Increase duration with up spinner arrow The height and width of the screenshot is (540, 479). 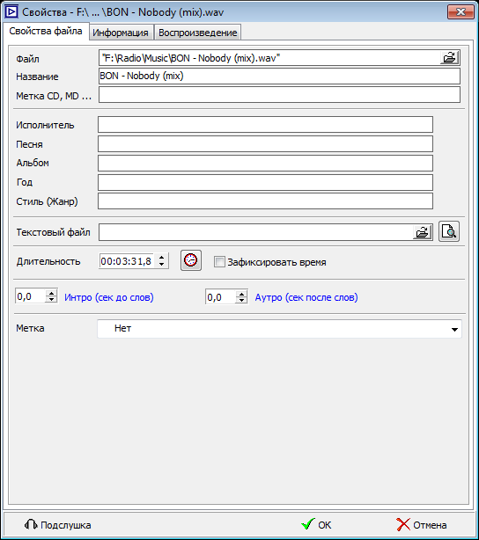point(161,258)
